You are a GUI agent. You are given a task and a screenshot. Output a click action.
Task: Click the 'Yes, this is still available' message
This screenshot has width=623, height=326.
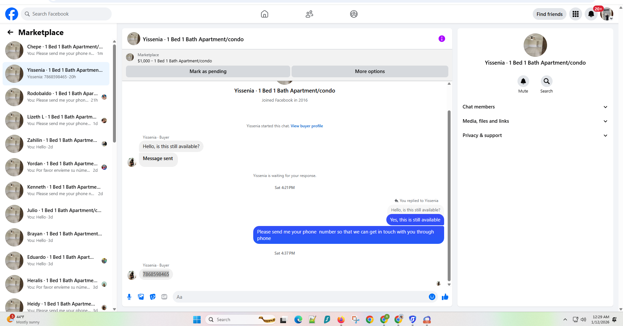click(415, 220)
